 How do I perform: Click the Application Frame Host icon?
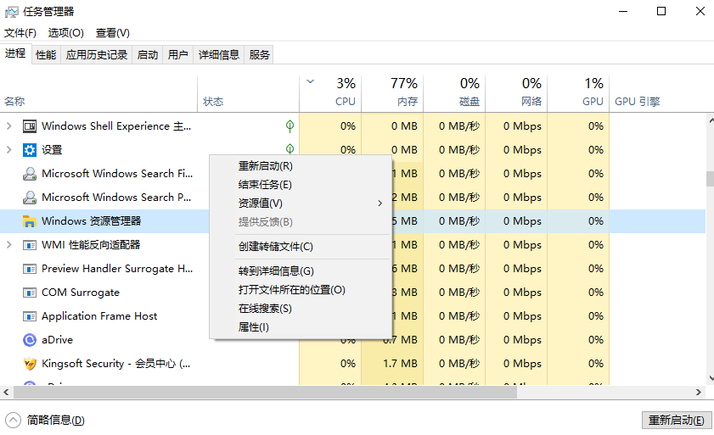click(30, 315)
